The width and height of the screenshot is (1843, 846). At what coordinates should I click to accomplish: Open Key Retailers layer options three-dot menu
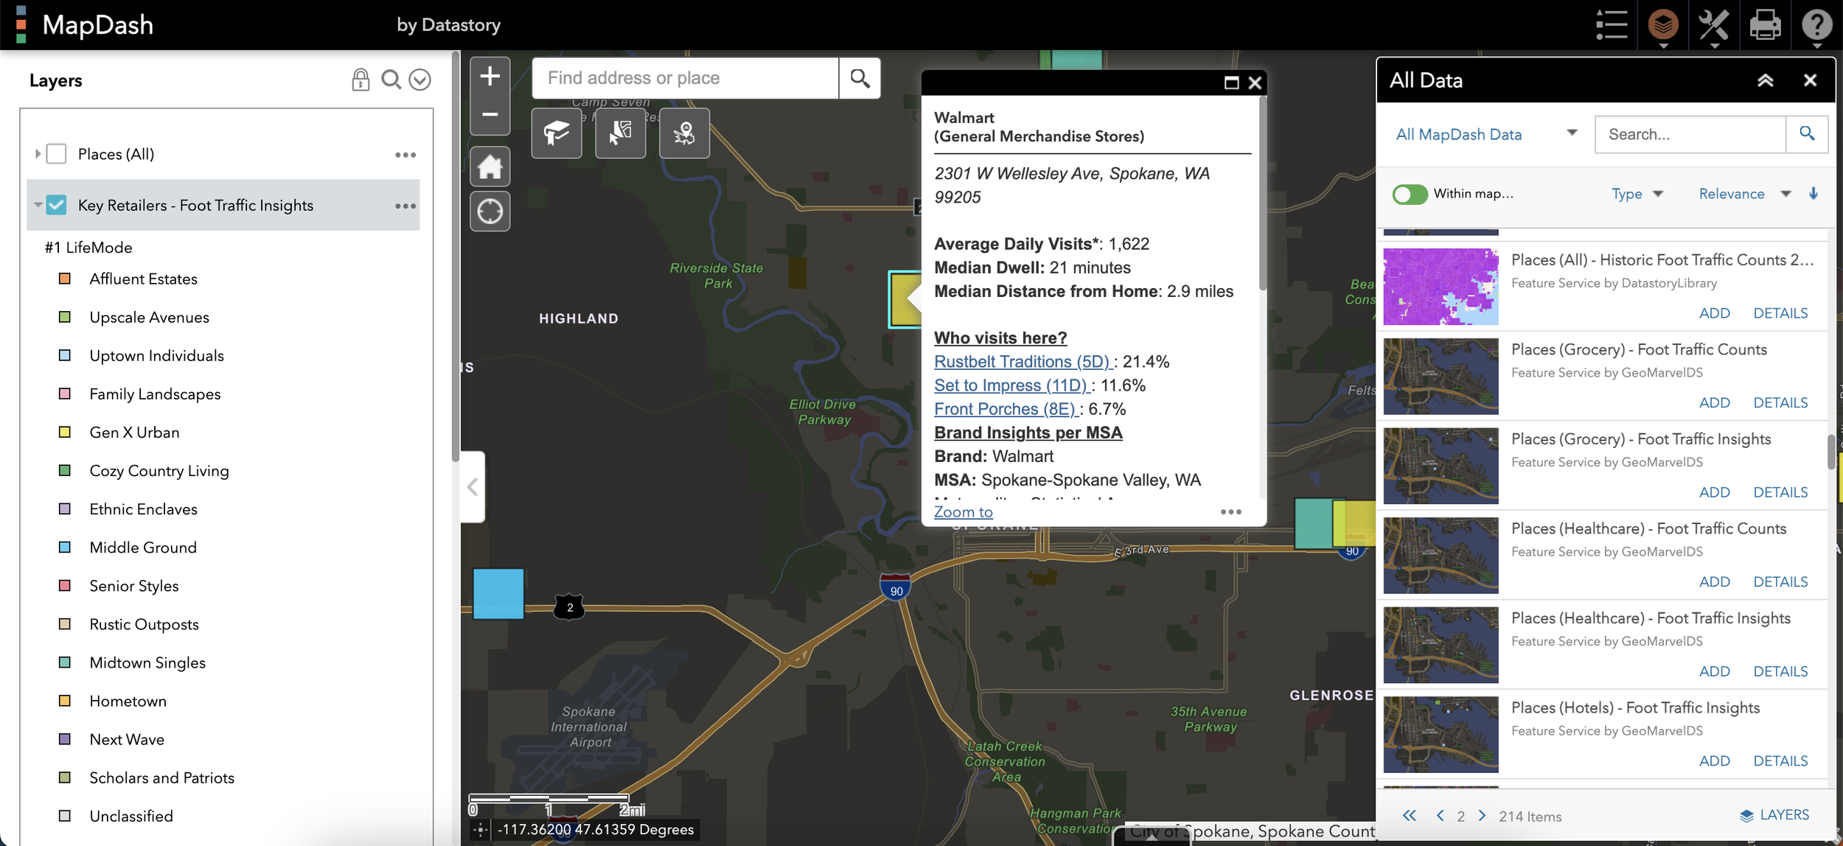click(405, 206)
